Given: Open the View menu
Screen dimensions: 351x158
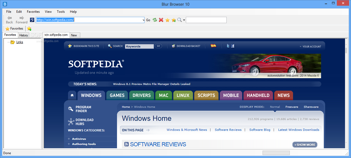Looking at the screenshot, I should 48,12.
